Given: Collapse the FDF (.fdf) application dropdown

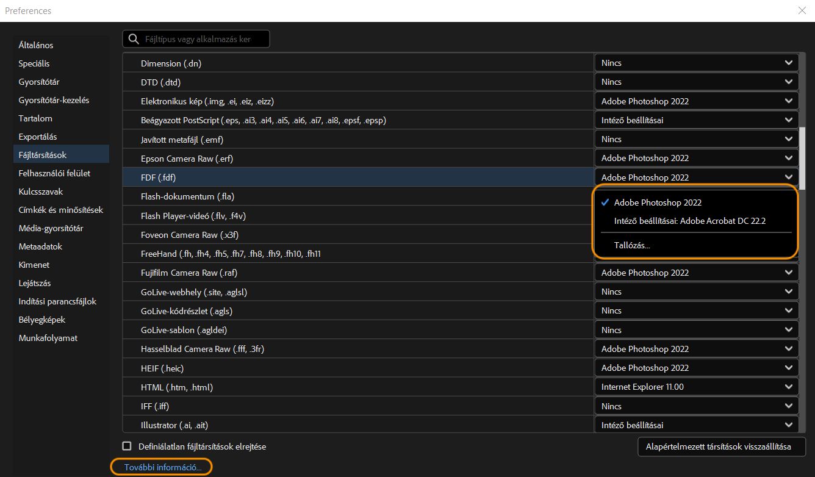Looking at the screenshot, I should click(x=697, y=178).
